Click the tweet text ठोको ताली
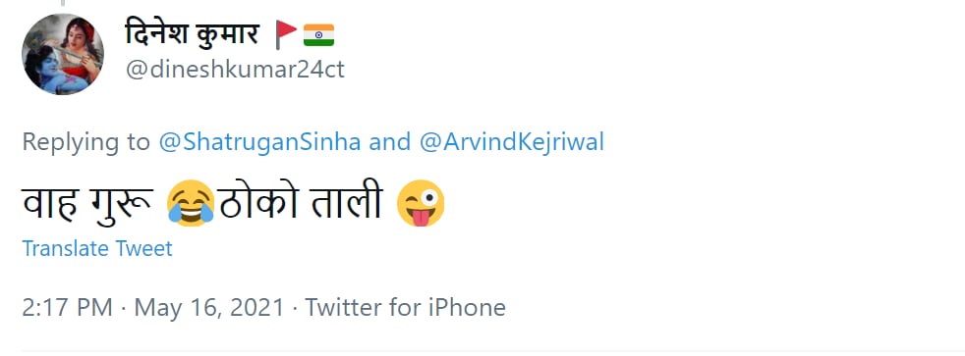This screenshot has height=356, width=965. 302,201
